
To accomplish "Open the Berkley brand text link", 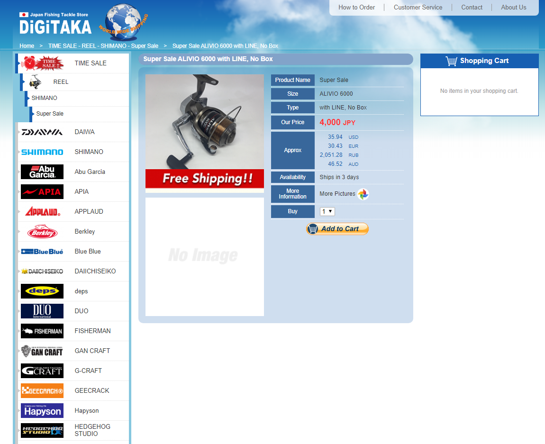I will [84, 231].
